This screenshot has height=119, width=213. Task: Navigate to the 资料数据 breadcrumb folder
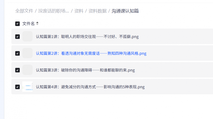point(97,11)
